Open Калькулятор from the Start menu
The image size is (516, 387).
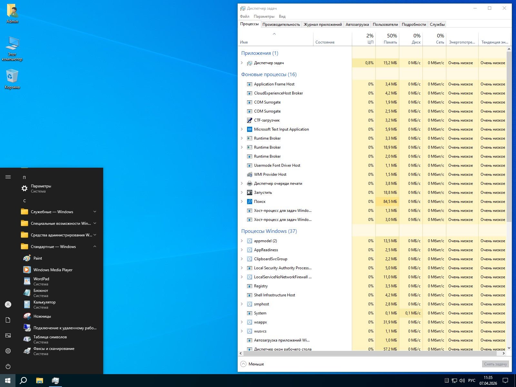[x=44, y=304]
